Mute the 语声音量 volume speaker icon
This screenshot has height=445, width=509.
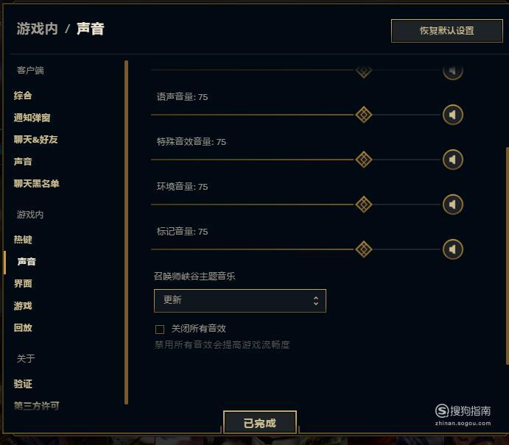452,115
